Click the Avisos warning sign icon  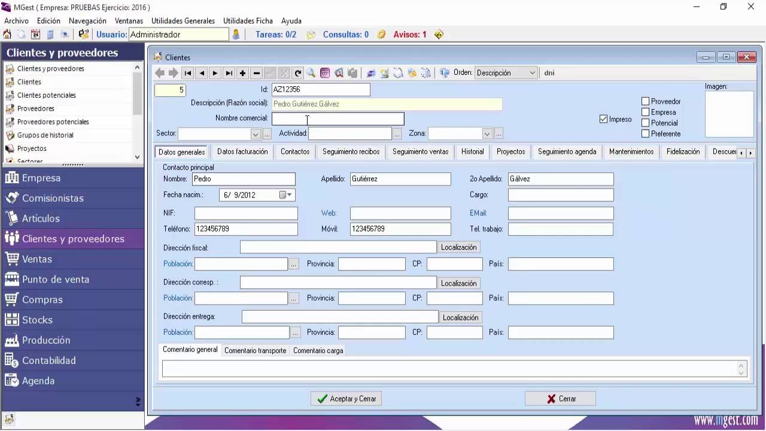point(439,35)
